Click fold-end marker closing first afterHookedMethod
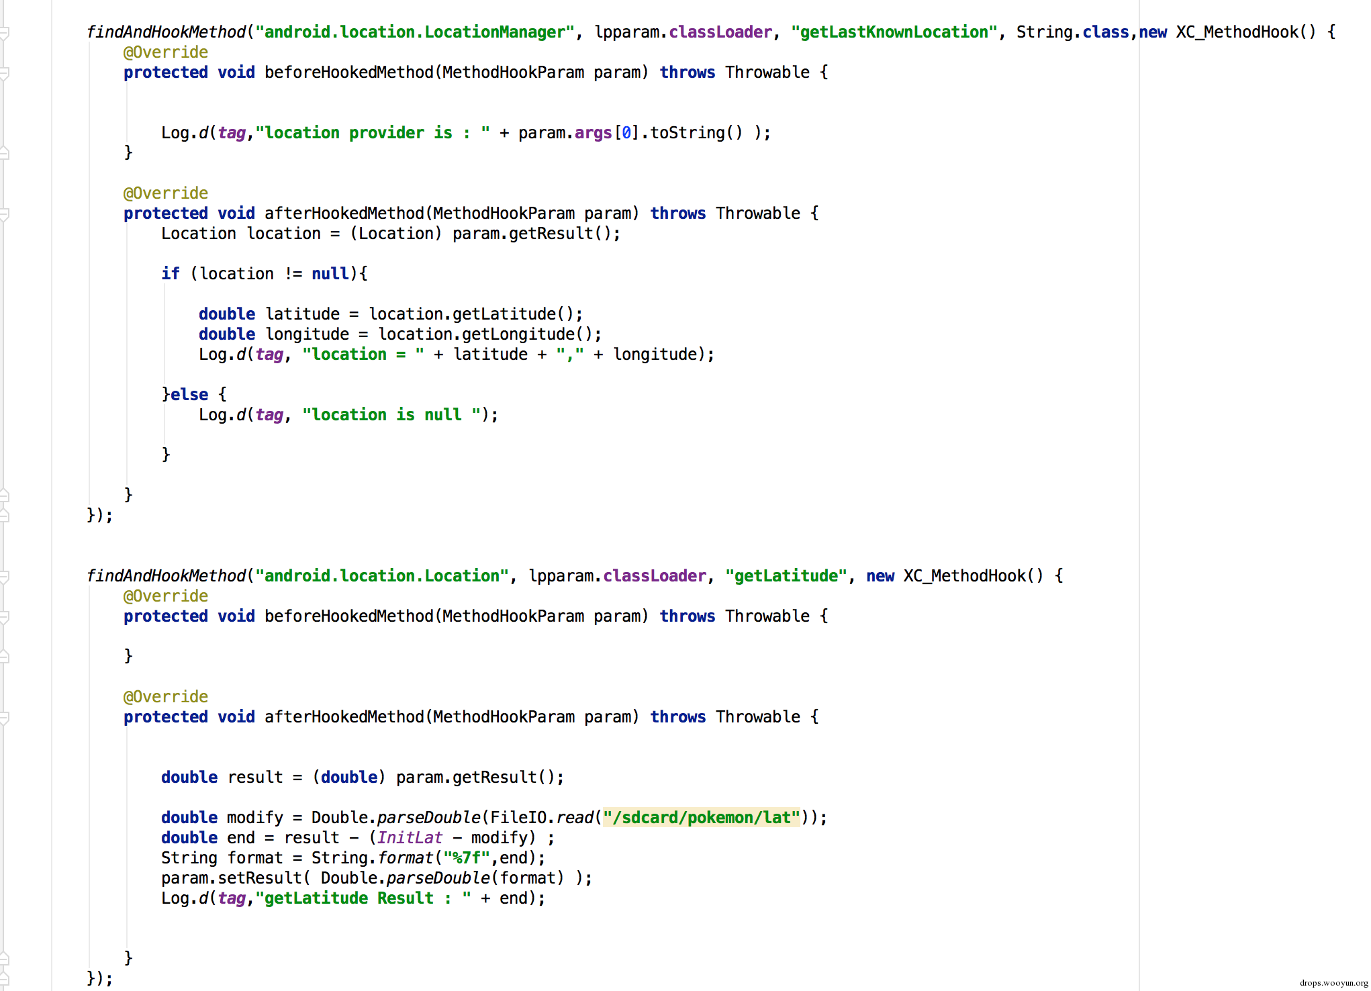 (x=3, y=495)
